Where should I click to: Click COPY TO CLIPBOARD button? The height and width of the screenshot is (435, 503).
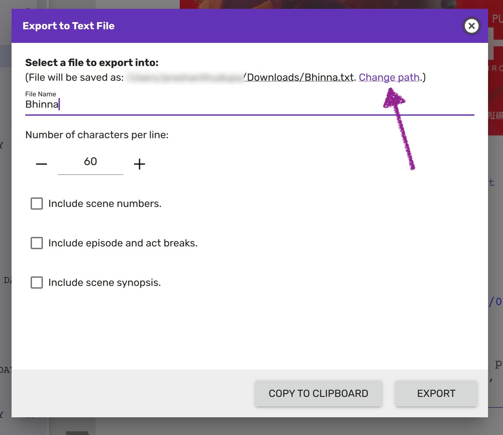318,393
